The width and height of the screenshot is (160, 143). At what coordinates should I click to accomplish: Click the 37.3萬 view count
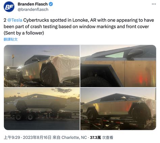coord(95,137)
